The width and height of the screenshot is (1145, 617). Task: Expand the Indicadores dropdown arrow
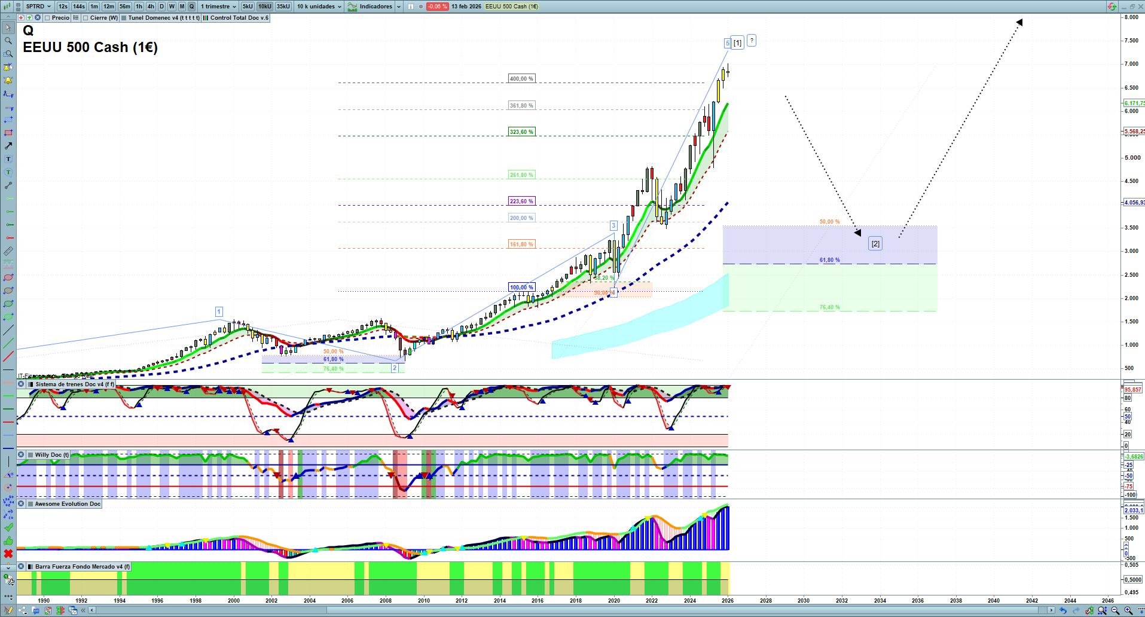pos(399,7)
